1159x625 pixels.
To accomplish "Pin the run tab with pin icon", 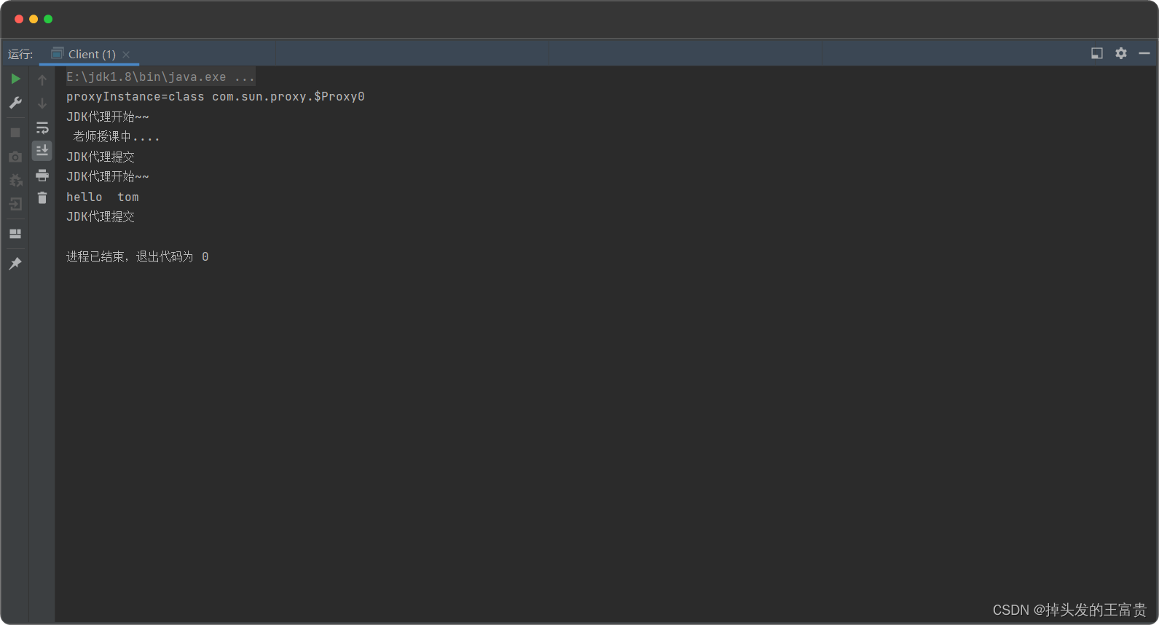I will pyautogui.click(x=15, y=264).
